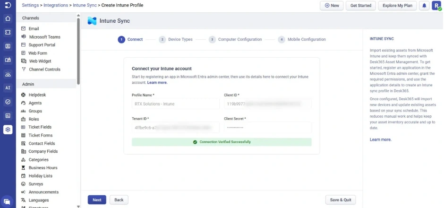Open Support Portal channel settings

pyautogui.click(x=42, y=45)
